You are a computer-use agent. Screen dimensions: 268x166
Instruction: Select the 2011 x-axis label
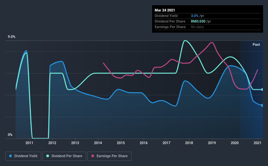click(29, 143)
